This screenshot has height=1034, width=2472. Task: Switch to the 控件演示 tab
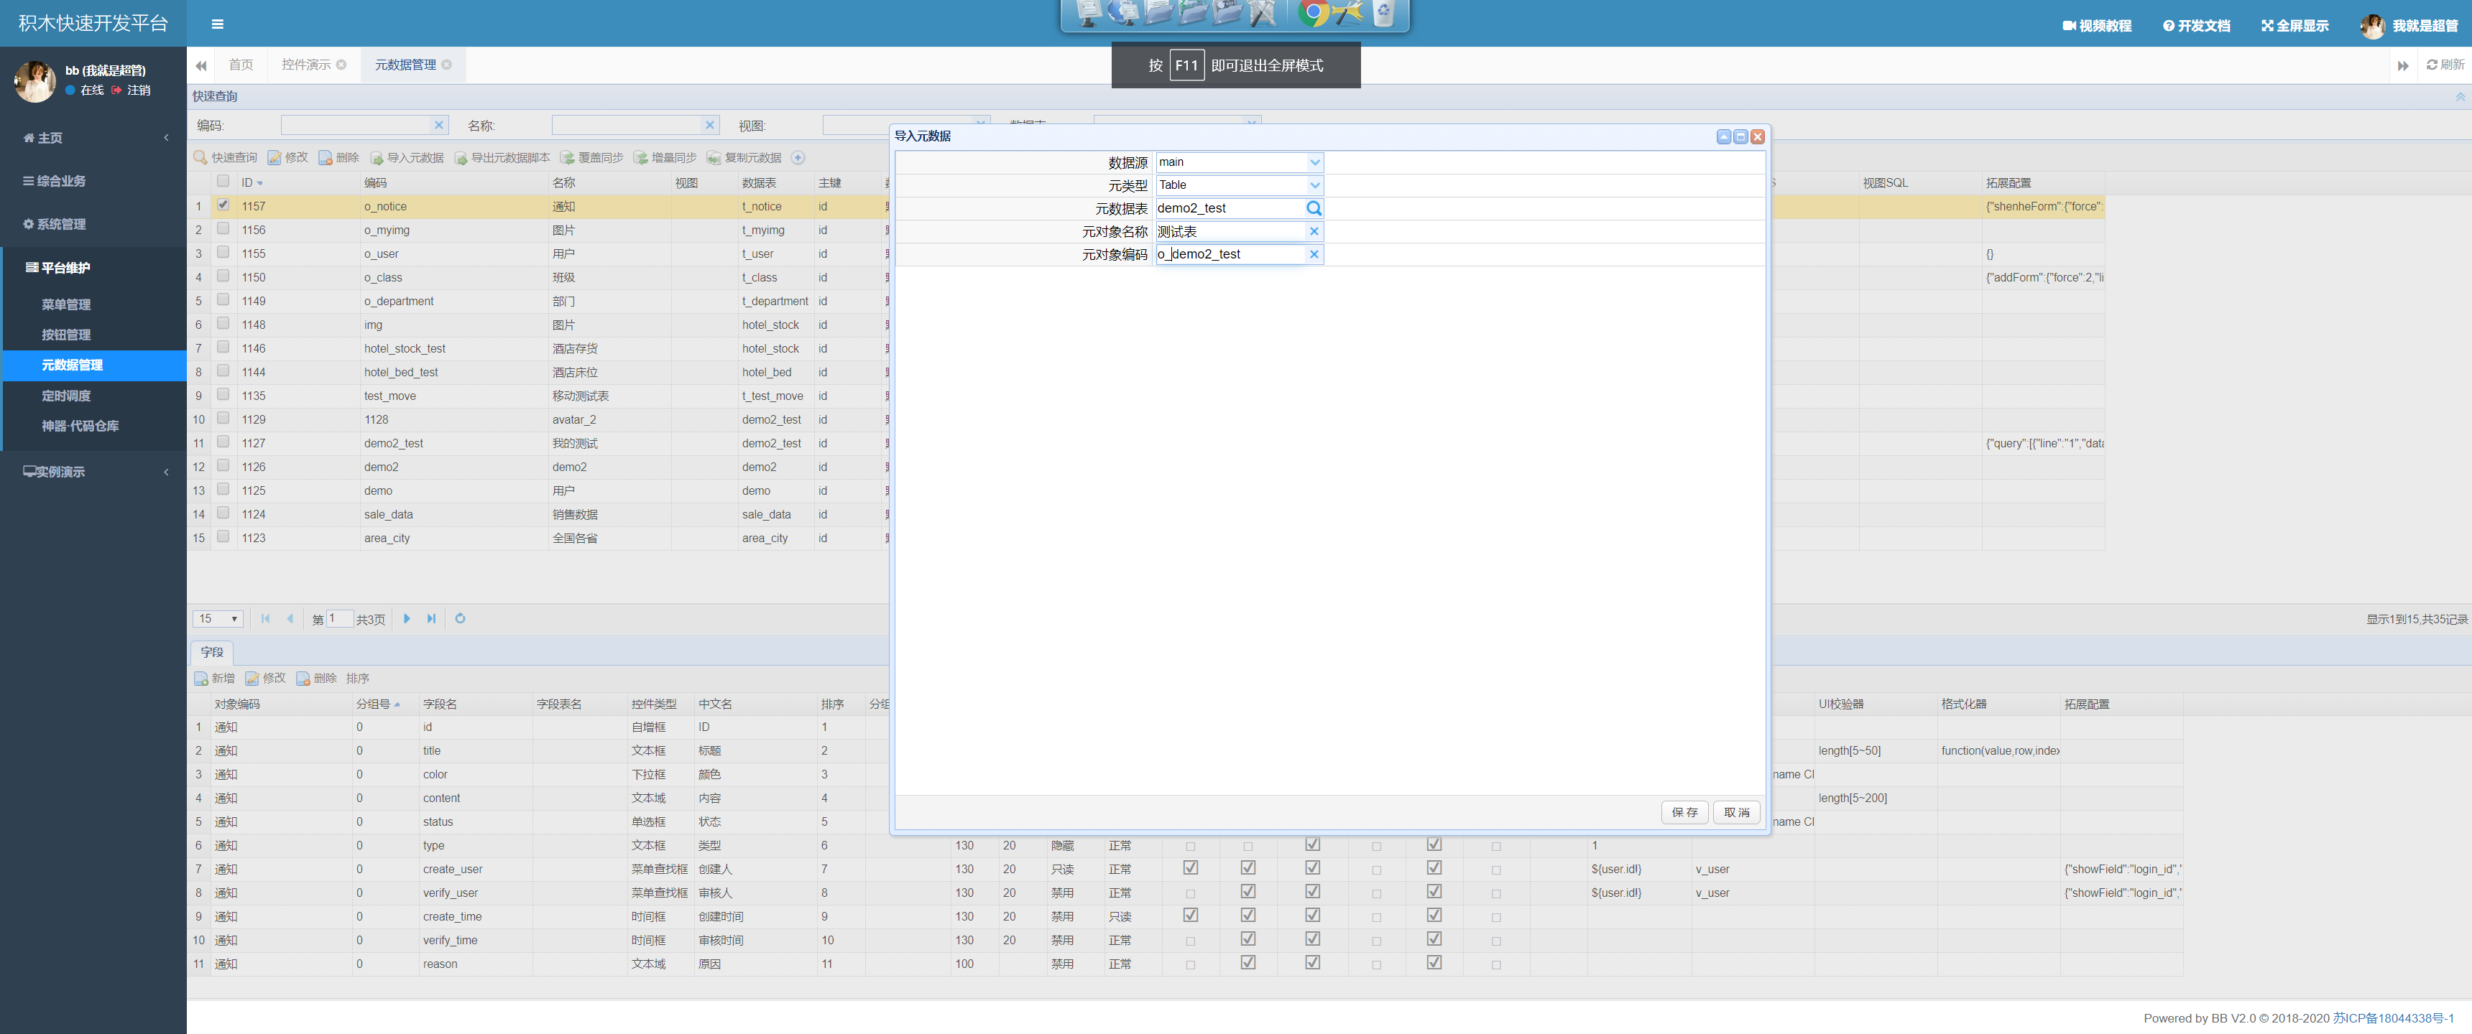pyautogui.click(x=307, y=64)
